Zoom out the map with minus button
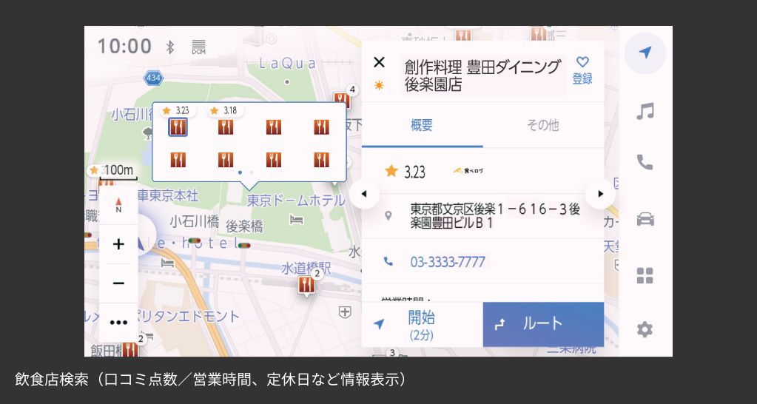Image resolution: width=757 pixels, height=404 pixels. point(118,283)
